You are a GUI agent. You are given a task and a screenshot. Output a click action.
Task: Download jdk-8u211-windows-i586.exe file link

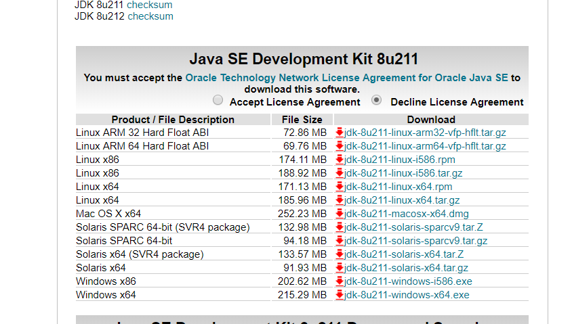click(408, 281)
